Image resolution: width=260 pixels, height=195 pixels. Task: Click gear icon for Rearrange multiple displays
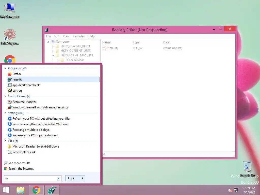[x=10, y=130]
